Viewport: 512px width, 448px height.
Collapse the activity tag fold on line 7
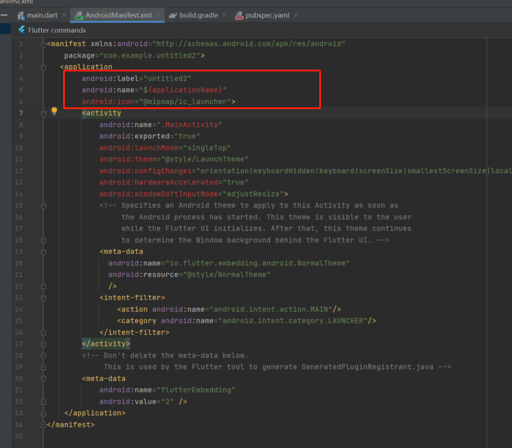point(44,114)
